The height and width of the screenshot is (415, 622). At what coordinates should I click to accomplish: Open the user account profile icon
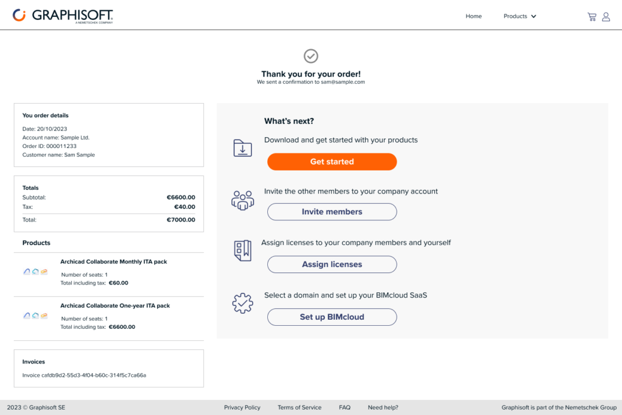(x=606, y=16)
